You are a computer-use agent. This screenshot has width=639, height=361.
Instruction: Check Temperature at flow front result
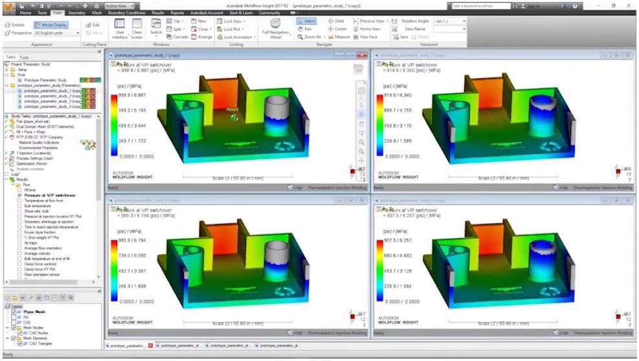point(19,201)
